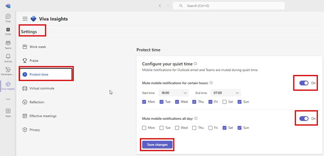Check Thu in mute all day row
This screenshot has width=324, height=156.
coord(194,128)
